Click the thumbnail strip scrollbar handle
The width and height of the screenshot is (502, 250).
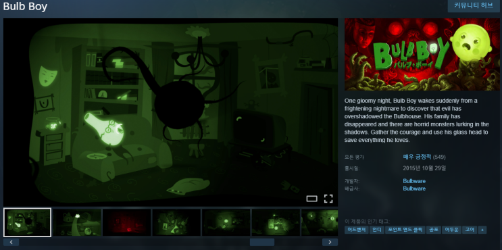(x=262, y=242)
